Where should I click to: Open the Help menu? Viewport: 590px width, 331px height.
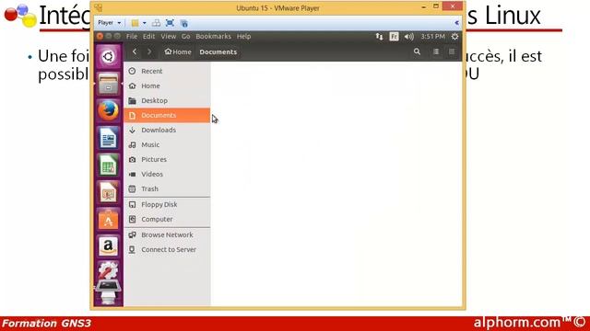[x=243, y=37]
